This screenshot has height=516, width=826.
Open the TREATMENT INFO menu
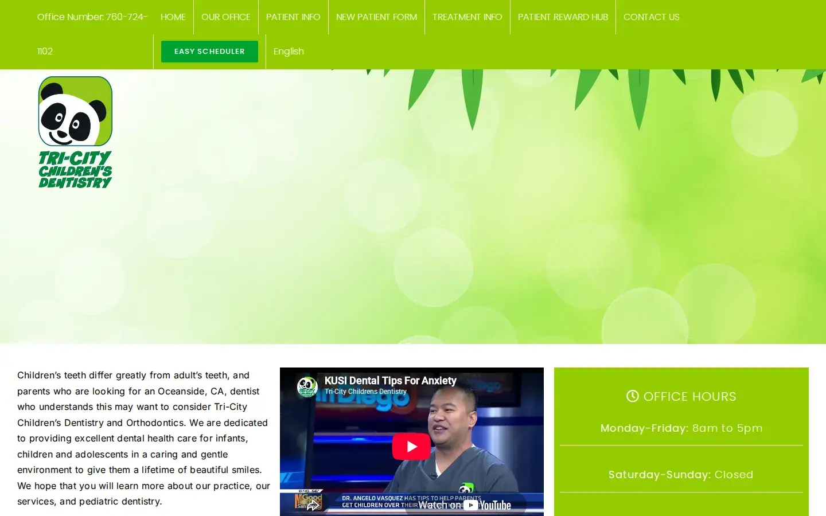coord(467,17)
